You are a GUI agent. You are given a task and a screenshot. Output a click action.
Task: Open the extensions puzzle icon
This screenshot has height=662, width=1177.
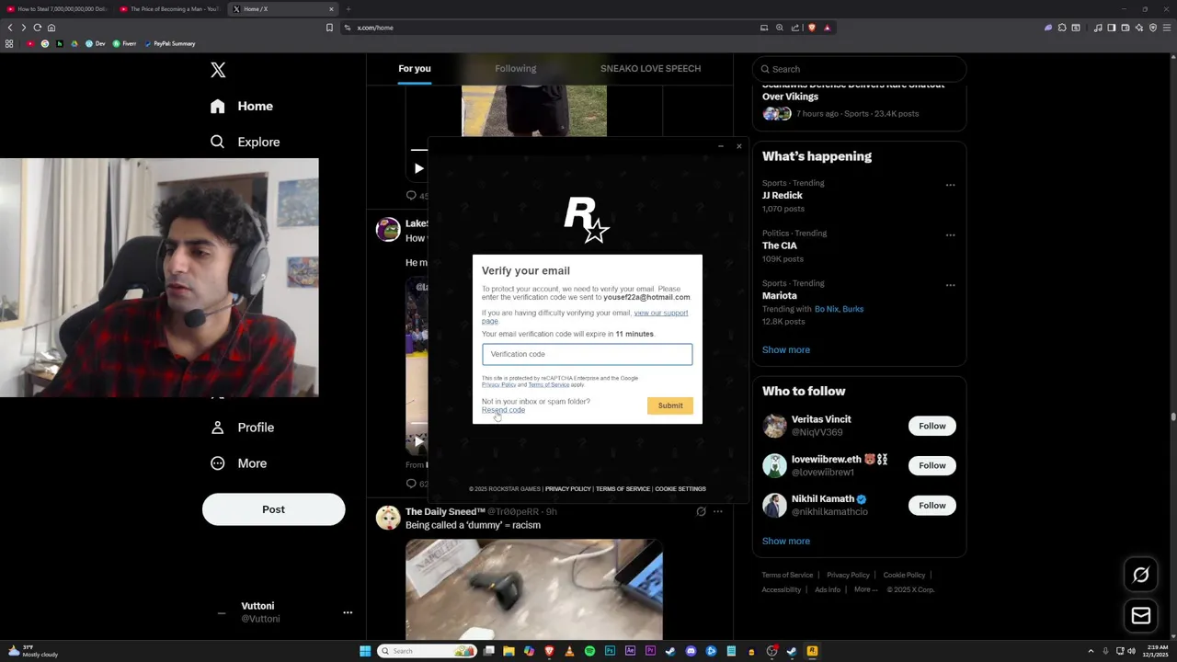1061,28
